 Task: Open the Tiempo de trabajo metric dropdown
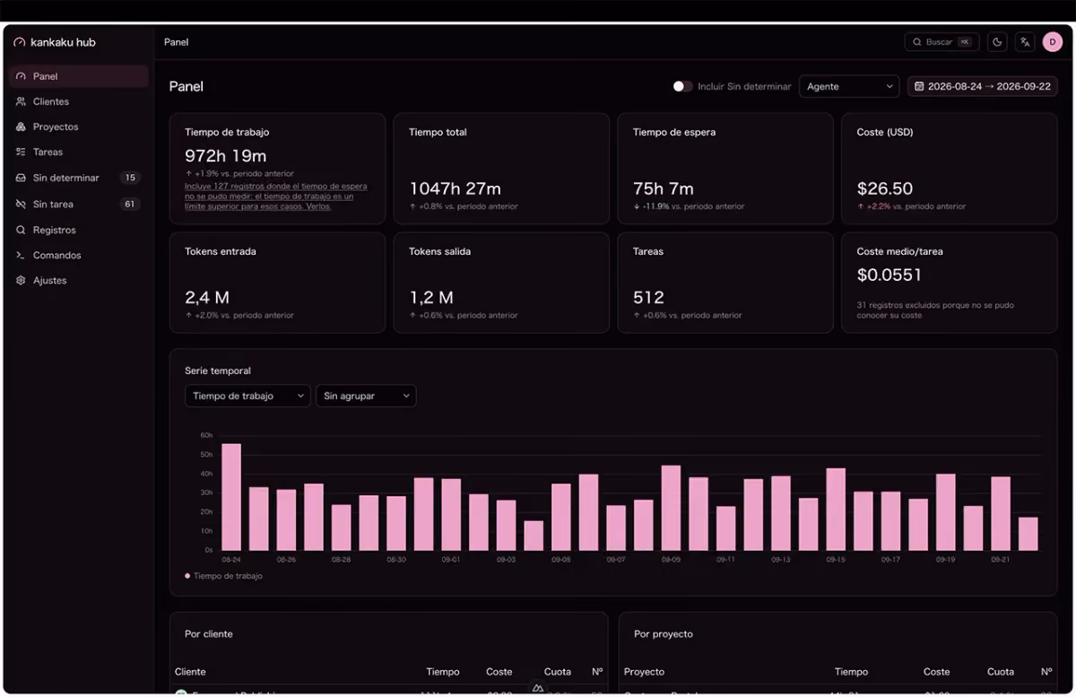[247, 396]
